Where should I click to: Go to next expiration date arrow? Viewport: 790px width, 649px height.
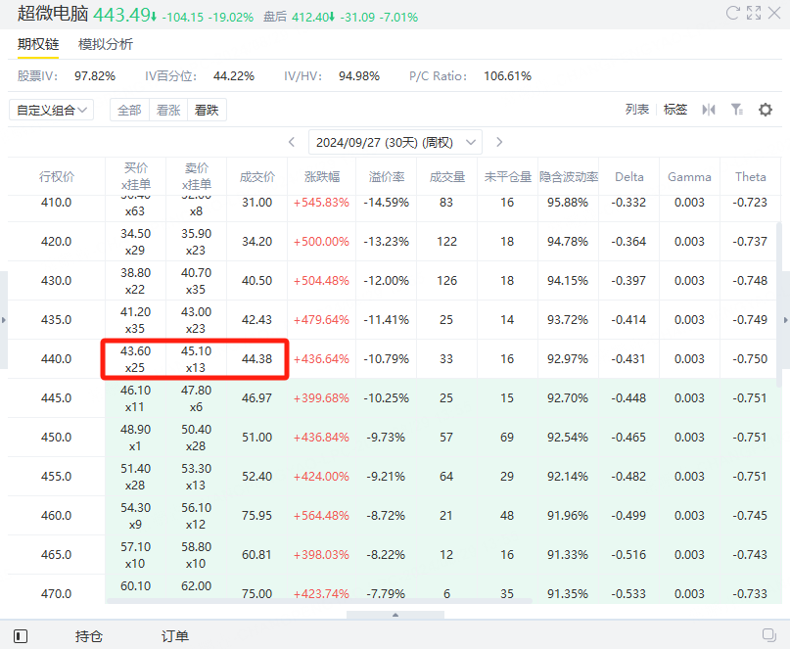[x=499, y=142]
